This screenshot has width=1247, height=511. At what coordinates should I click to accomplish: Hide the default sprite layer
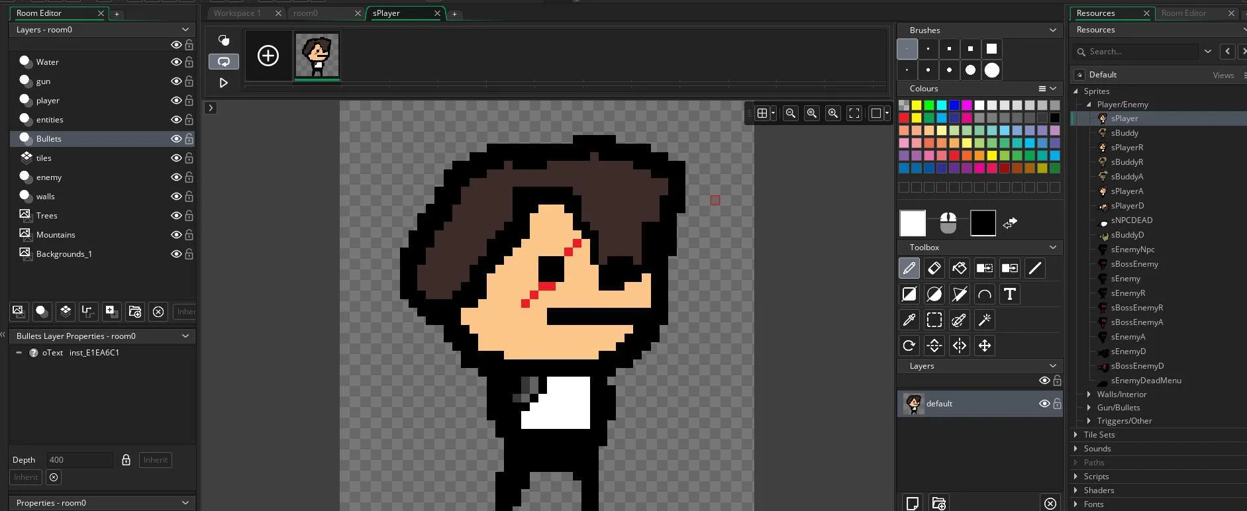point(1044,404)
